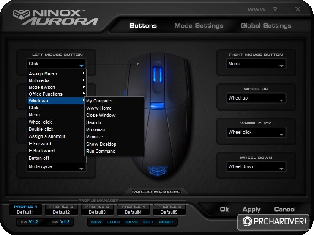
Task: Choose Click from the button menu list
Action: [57, 108]
